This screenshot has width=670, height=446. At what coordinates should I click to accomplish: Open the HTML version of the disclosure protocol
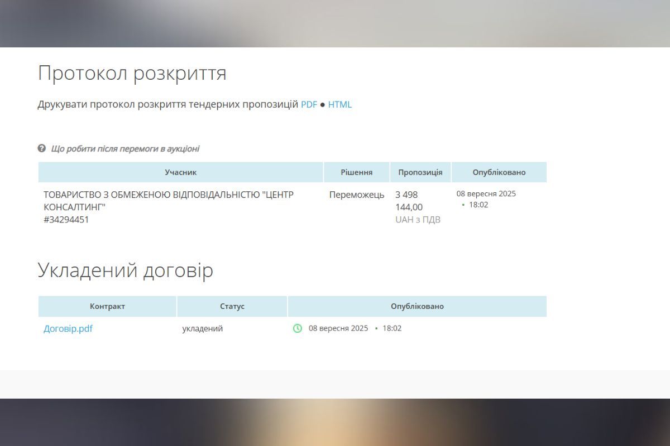341,104
